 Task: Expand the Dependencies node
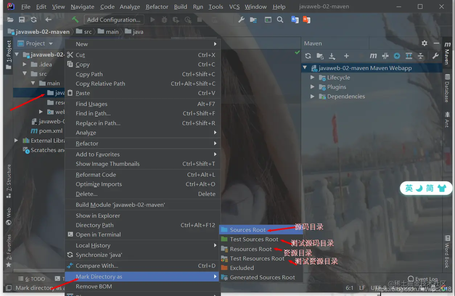312,96
